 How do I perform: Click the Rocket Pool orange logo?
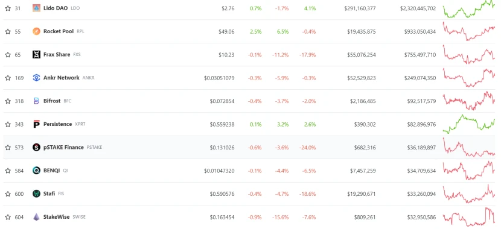tap(36, 31)
